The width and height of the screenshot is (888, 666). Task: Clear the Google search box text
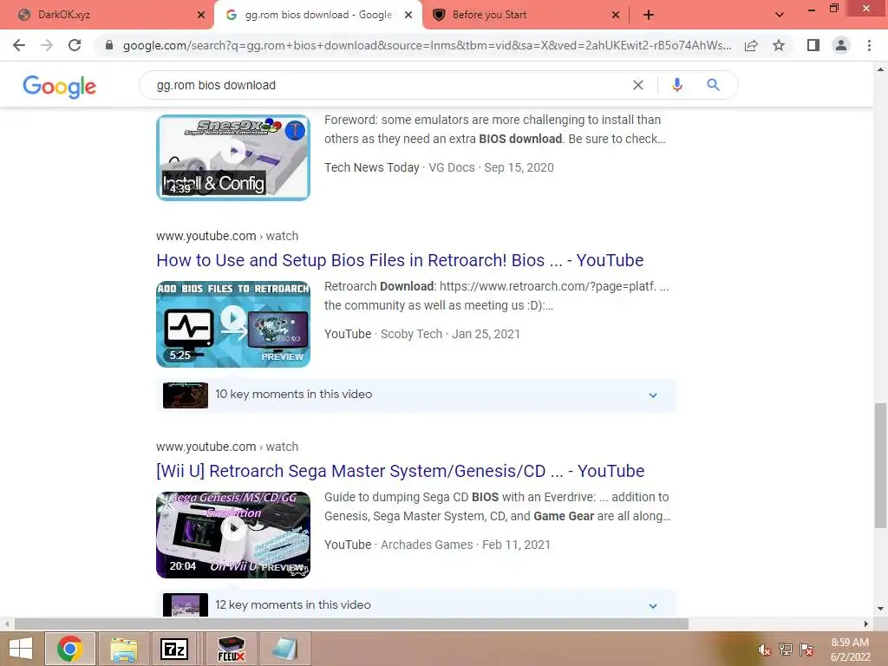637,85
